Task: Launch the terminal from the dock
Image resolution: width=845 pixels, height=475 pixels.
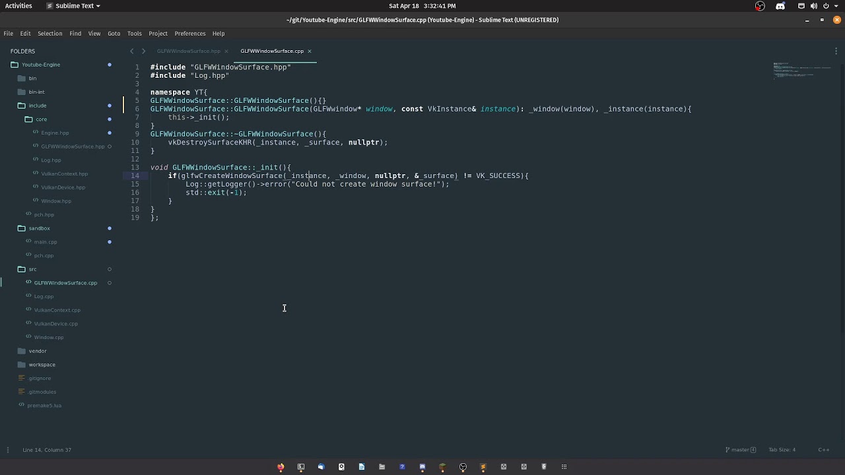Action: (301, 467)
